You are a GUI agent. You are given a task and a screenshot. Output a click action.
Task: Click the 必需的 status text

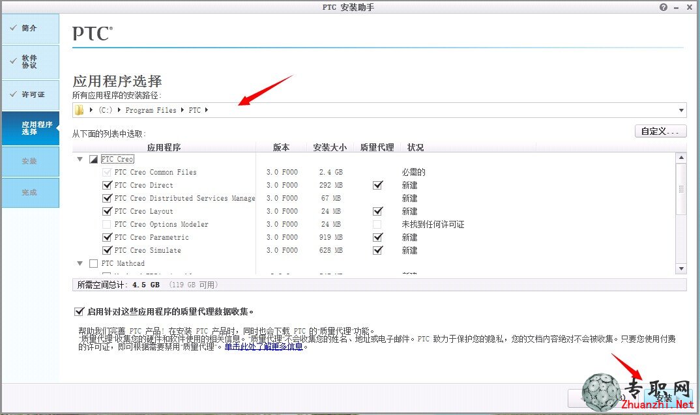[413, 172]
